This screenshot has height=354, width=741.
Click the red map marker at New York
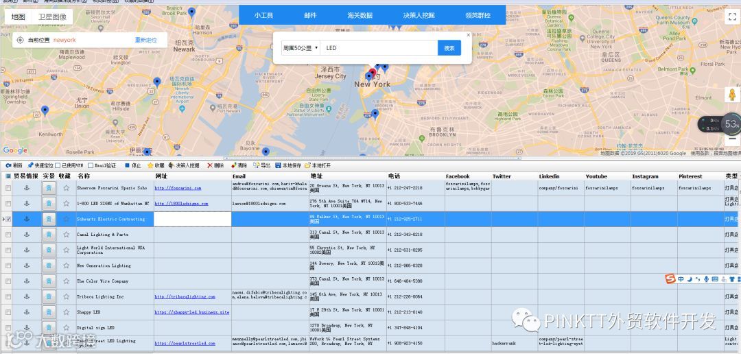[373, 73]
